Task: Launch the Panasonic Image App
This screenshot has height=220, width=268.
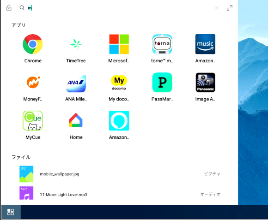Action: click(x=205, y=83)
